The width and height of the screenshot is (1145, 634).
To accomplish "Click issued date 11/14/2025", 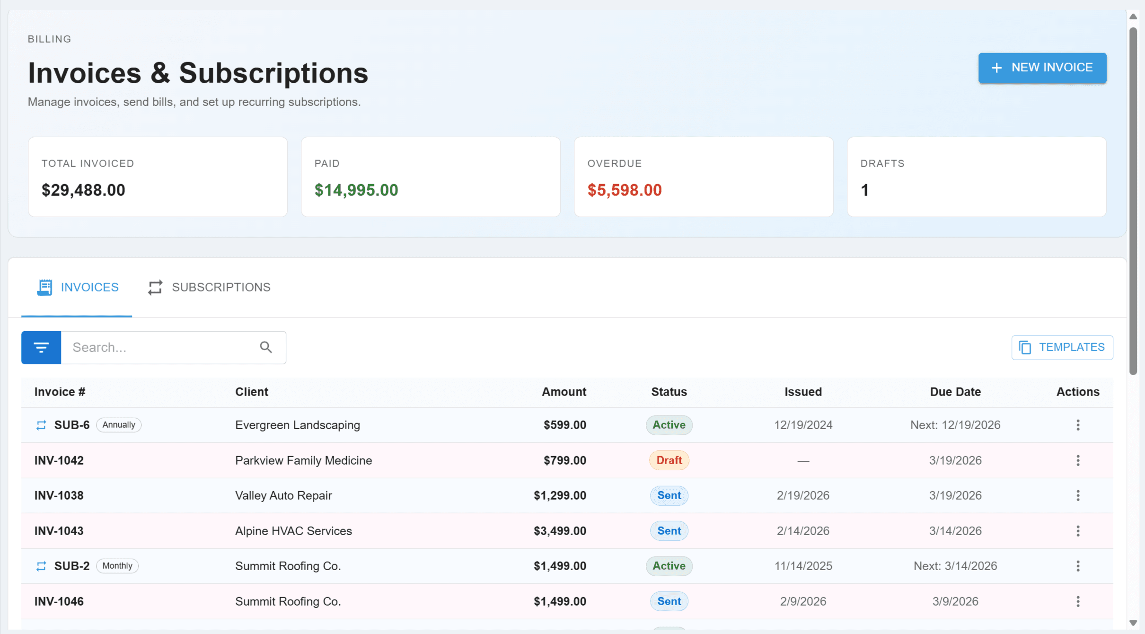I will (x=803, y=566).
